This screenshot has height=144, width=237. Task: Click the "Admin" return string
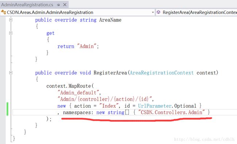coord(87,46)
